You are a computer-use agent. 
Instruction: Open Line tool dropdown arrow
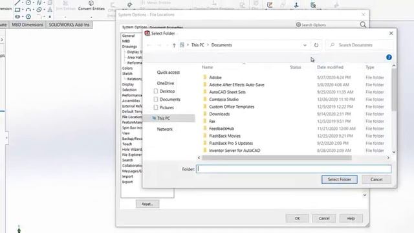point(23,3)
